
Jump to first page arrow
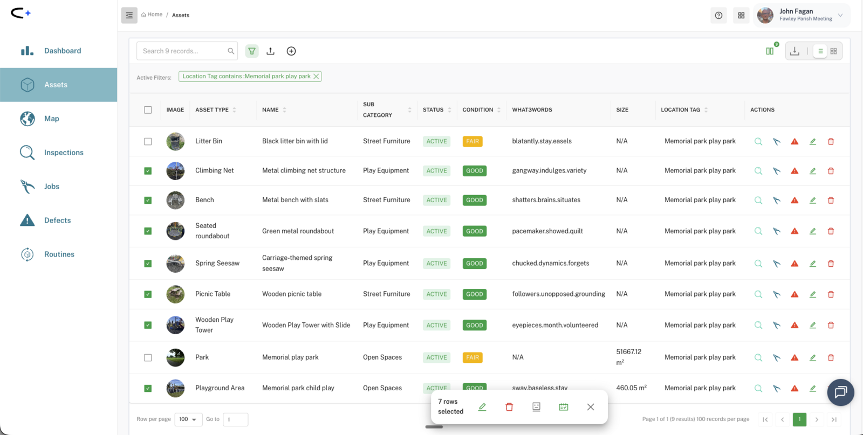click(765, 419)
